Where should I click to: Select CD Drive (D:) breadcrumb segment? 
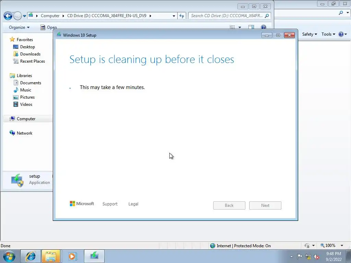[x=107, y=16]
